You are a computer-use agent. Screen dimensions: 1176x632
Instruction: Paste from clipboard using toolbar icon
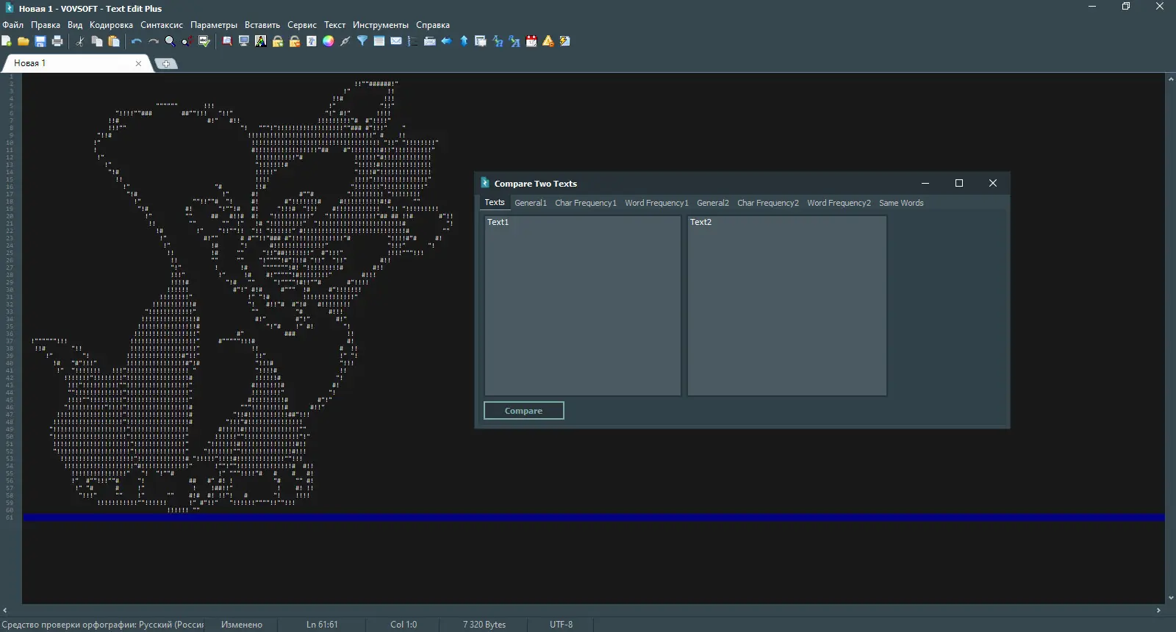tap(114, 41)
